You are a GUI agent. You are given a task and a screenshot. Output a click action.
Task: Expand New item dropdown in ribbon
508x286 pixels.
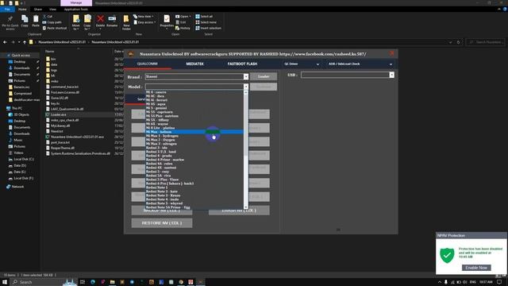(144, 16)
